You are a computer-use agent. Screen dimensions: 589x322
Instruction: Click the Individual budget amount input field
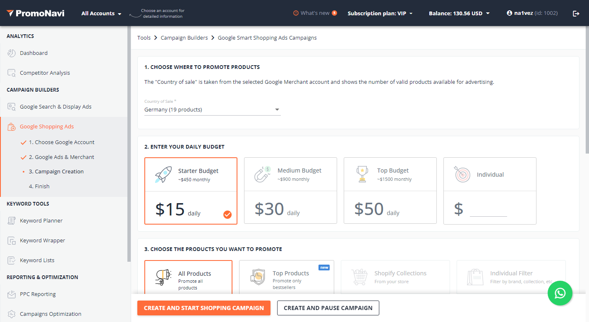coord(488,209)
